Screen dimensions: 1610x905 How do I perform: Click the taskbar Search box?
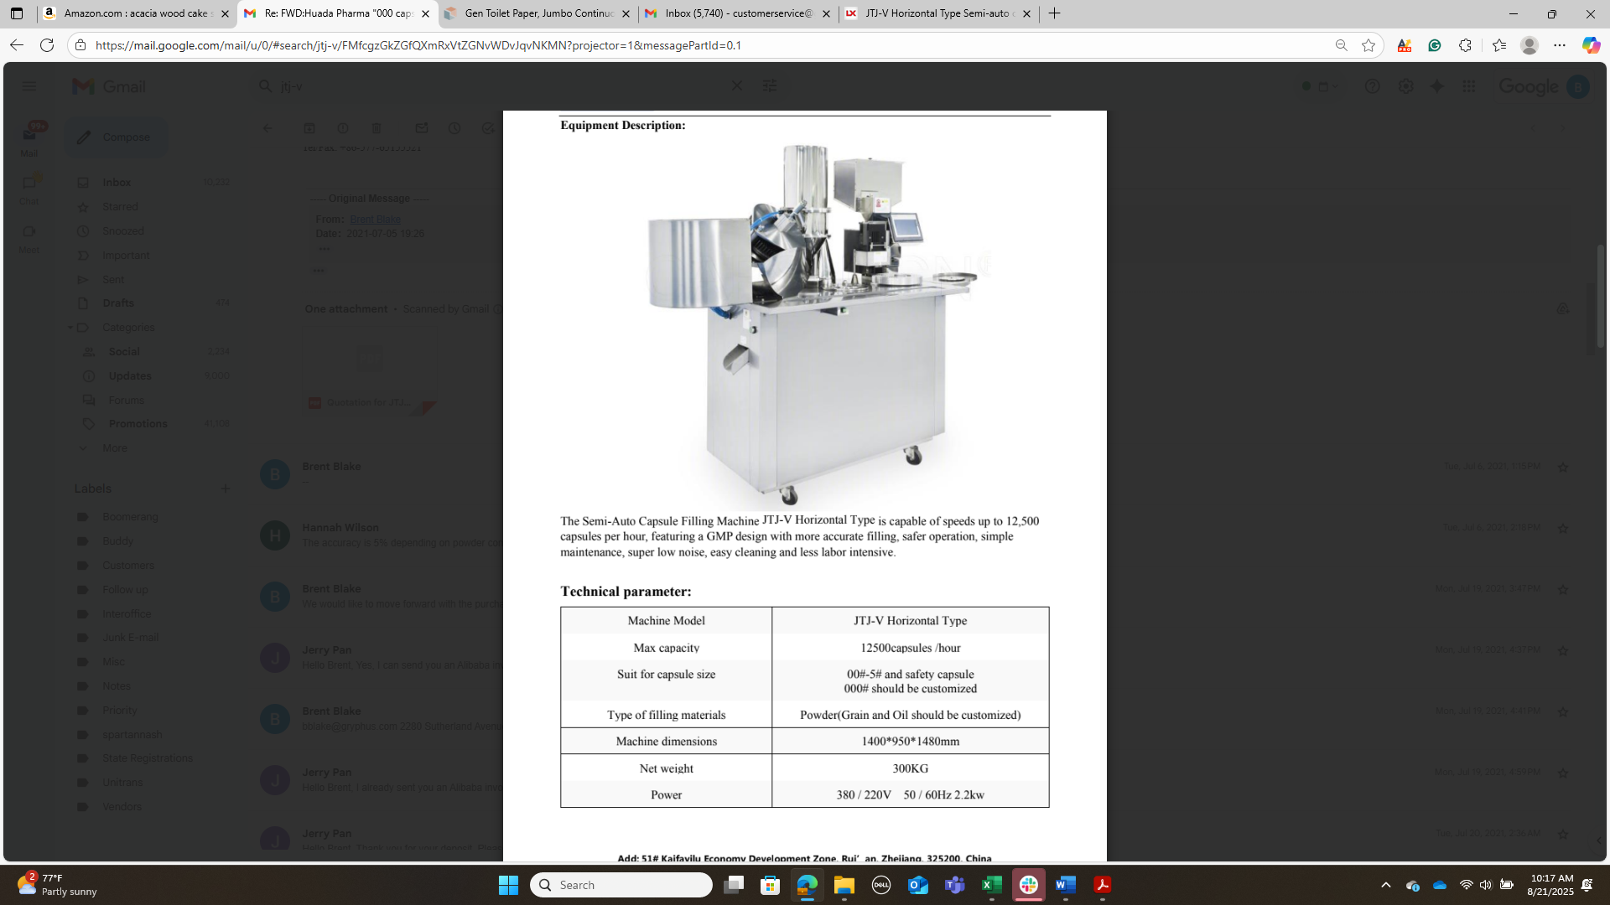coord(621,885)
